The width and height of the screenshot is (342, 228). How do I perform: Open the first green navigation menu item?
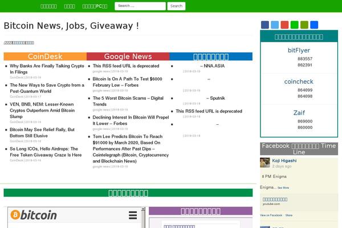click(x=49, y=6)
